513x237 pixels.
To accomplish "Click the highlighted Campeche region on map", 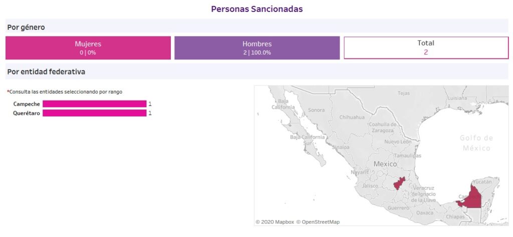I will (x=473, y=199).
